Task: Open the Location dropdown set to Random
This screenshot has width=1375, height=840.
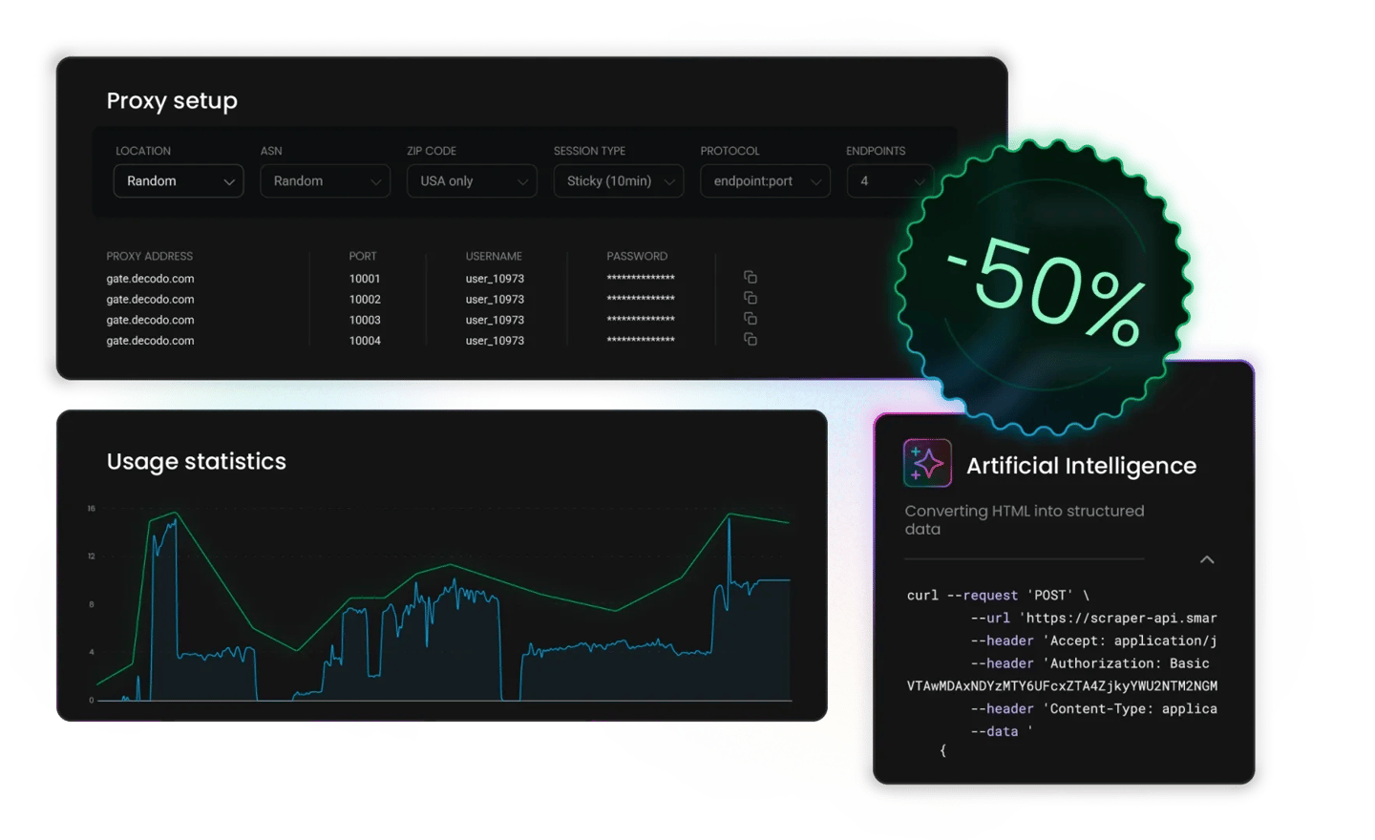Action: [x=179, y=181]
